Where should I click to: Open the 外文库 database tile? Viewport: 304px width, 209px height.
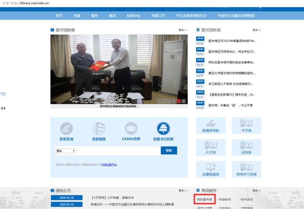[211, 147]
